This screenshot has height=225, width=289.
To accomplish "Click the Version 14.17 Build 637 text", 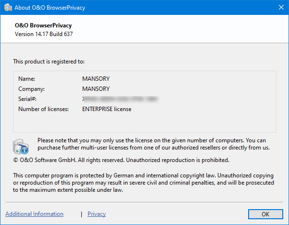I will point(44,34).
